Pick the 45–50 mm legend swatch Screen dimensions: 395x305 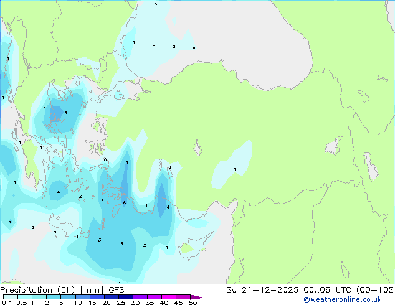coord(183,297)
